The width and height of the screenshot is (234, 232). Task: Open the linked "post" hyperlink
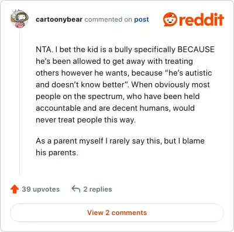[142, 19]
